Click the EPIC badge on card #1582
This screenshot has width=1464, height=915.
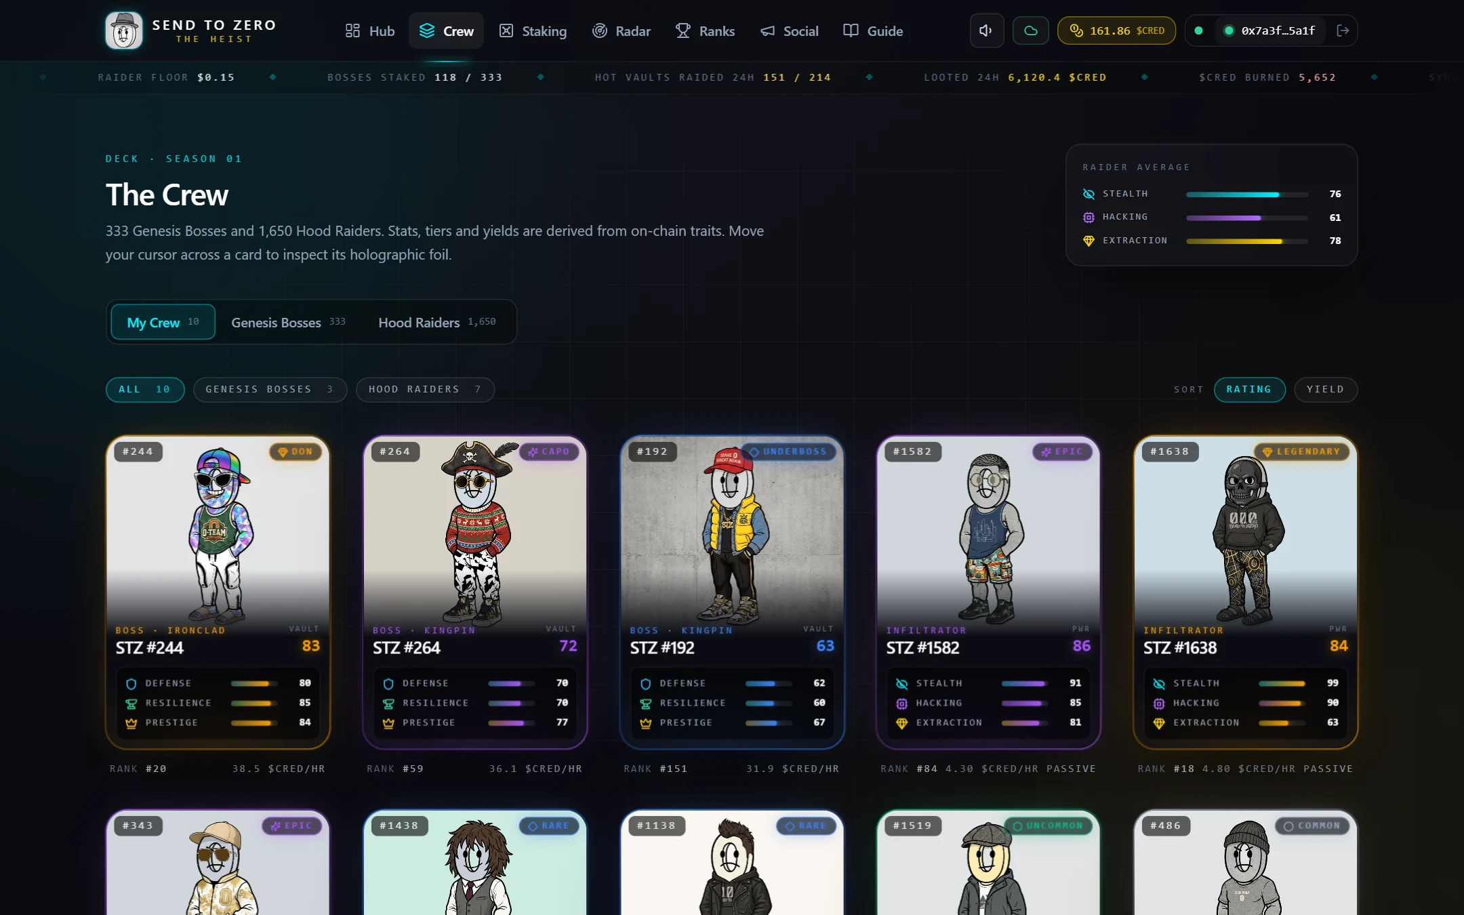pyautogui.click(x=1062, y=451)
